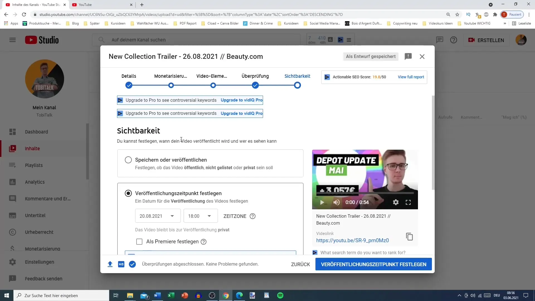
Task: Click the flag/report icon next to save button
Action: pyautogui.click(x=408, y=56)
